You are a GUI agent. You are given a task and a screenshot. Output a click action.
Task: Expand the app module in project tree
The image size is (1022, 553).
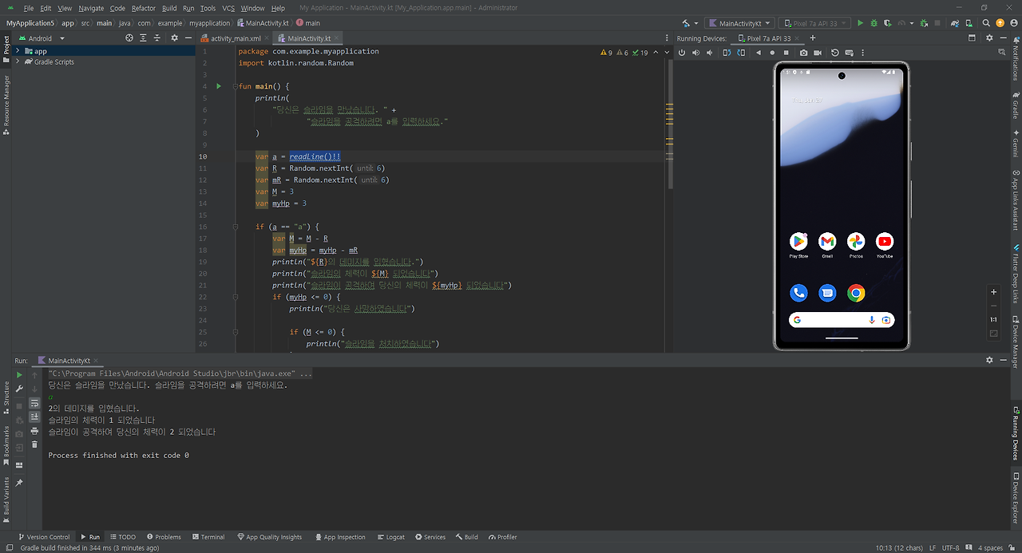tap(18, 51)
